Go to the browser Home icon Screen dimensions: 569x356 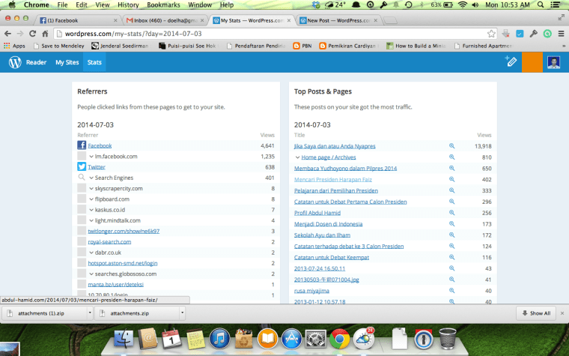(45, 34)
